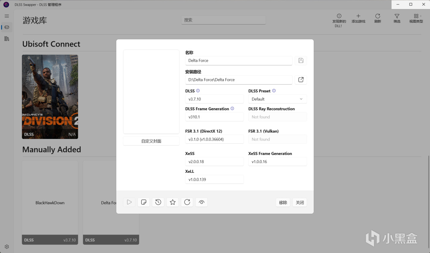Click the 自定义封面 custom cover button
The width and height of the screenshot is (430, 253).
[151, 141]
